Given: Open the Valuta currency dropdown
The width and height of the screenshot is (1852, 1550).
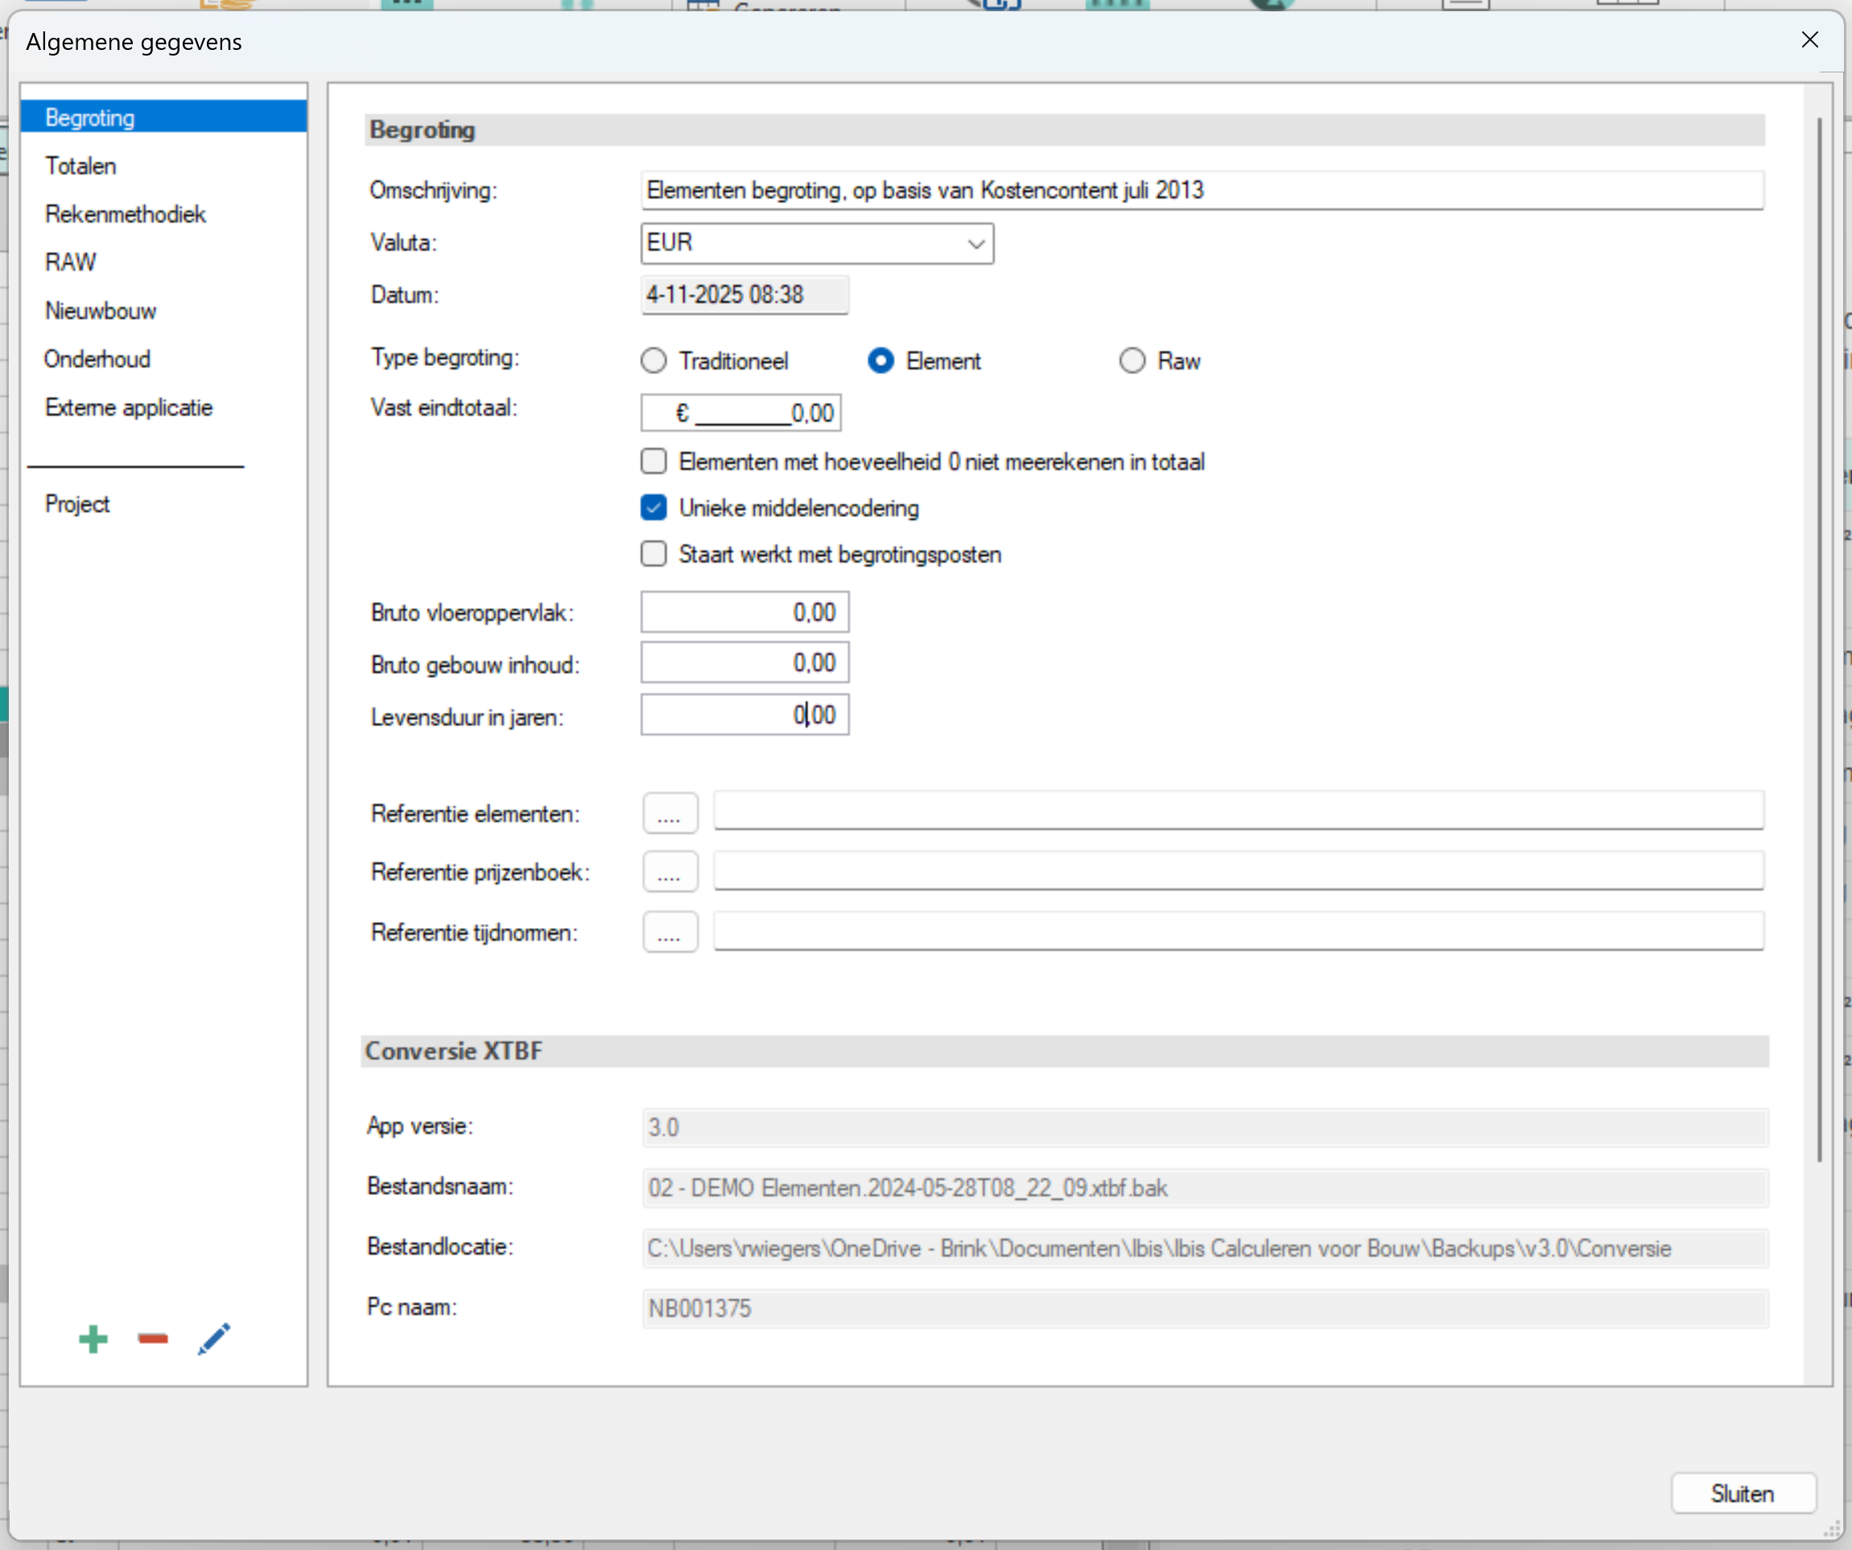Looking at the screenshot, I should [x=975, y=243].
